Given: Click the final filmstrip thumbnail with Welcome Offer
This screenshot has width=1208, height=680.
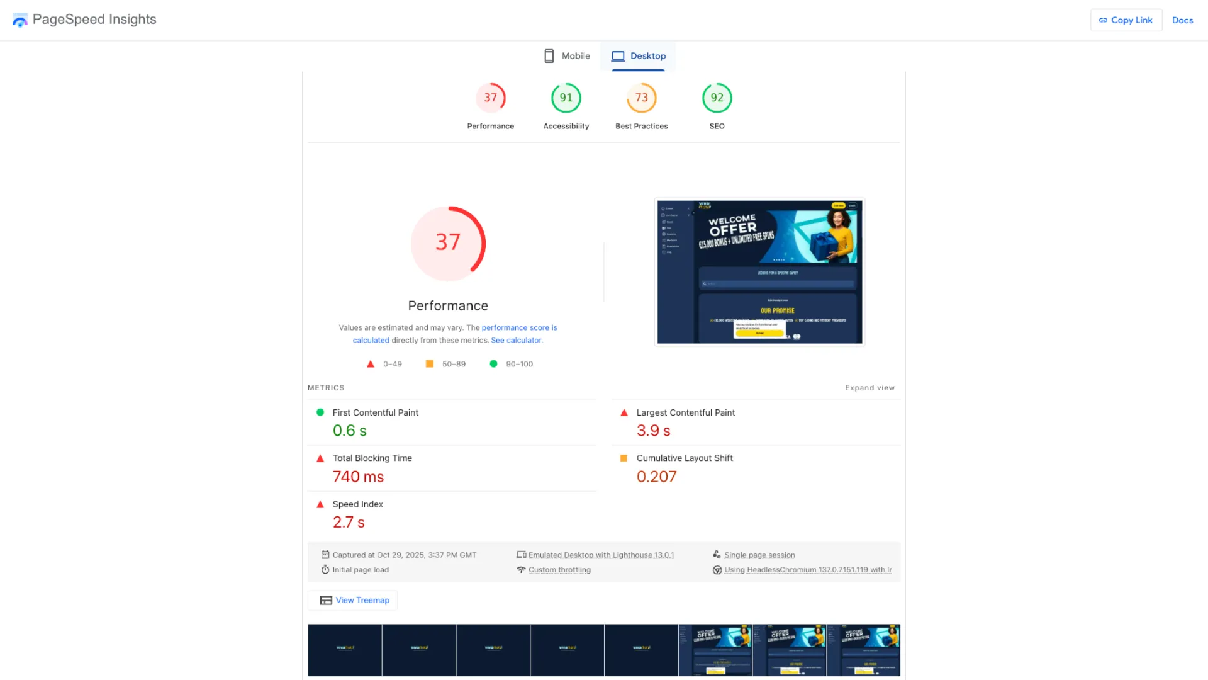Looking at the screenshot, I should tap(863, 650).
